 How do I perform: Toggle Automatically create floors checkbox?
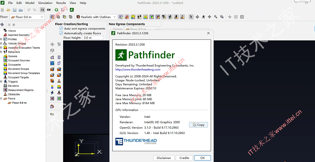(x=61, y=33)
